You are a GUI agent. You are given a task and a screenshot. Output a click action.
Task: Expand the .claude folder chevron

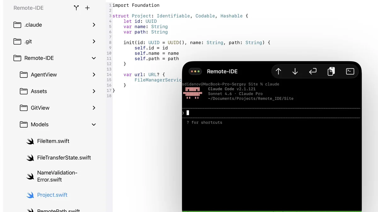click(x=94, y=25)
